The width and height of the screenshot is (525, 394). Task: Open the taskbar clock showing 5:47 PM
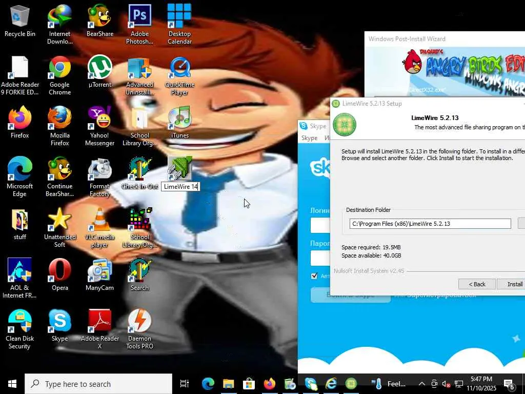point(481,384)
